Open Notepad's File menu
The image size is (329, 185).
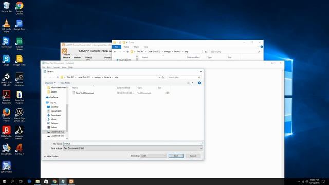(x=43, y=67)
